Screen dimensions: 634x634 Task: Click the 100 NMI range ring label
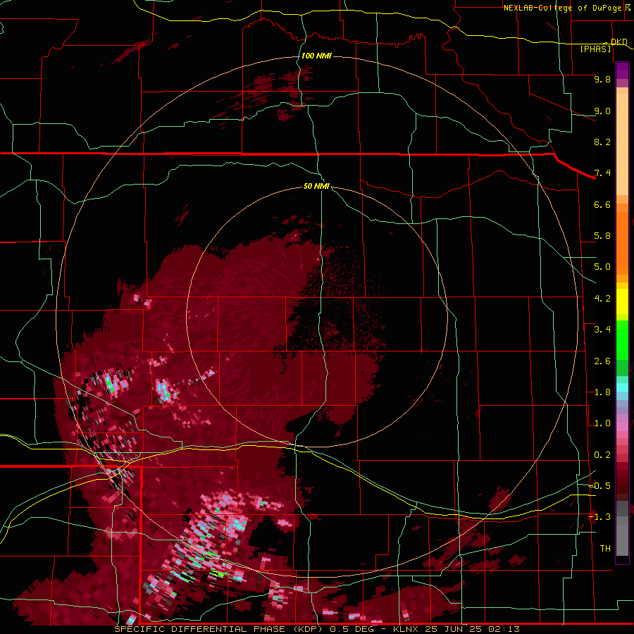point(316,56)
